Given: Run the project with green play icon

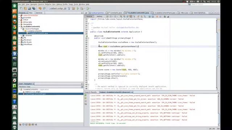Looking at the screenshot, I should click(x=78, y=8).
